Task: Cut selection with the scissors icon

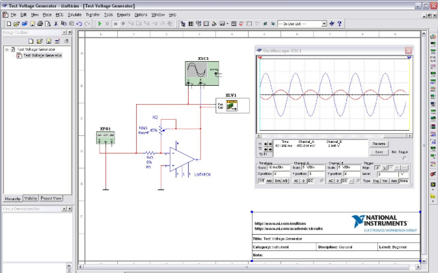Action: click(56, 24)
